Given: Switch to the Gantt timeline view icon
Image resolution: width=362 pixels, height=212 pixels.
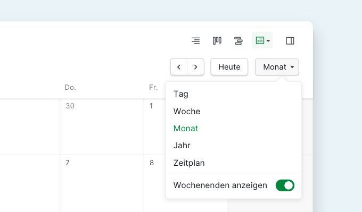Looking at the screenshot, I should [x=238, y=40].
